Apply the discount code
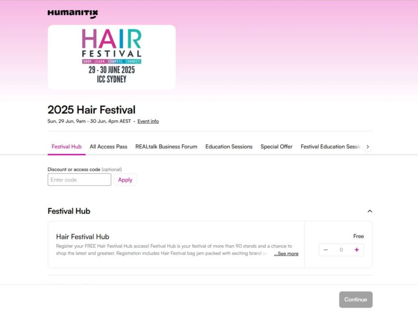 point(125,180)
